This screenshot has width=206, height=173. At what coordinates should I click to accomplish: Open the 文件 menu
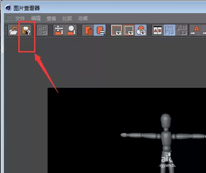coord(20,18)
